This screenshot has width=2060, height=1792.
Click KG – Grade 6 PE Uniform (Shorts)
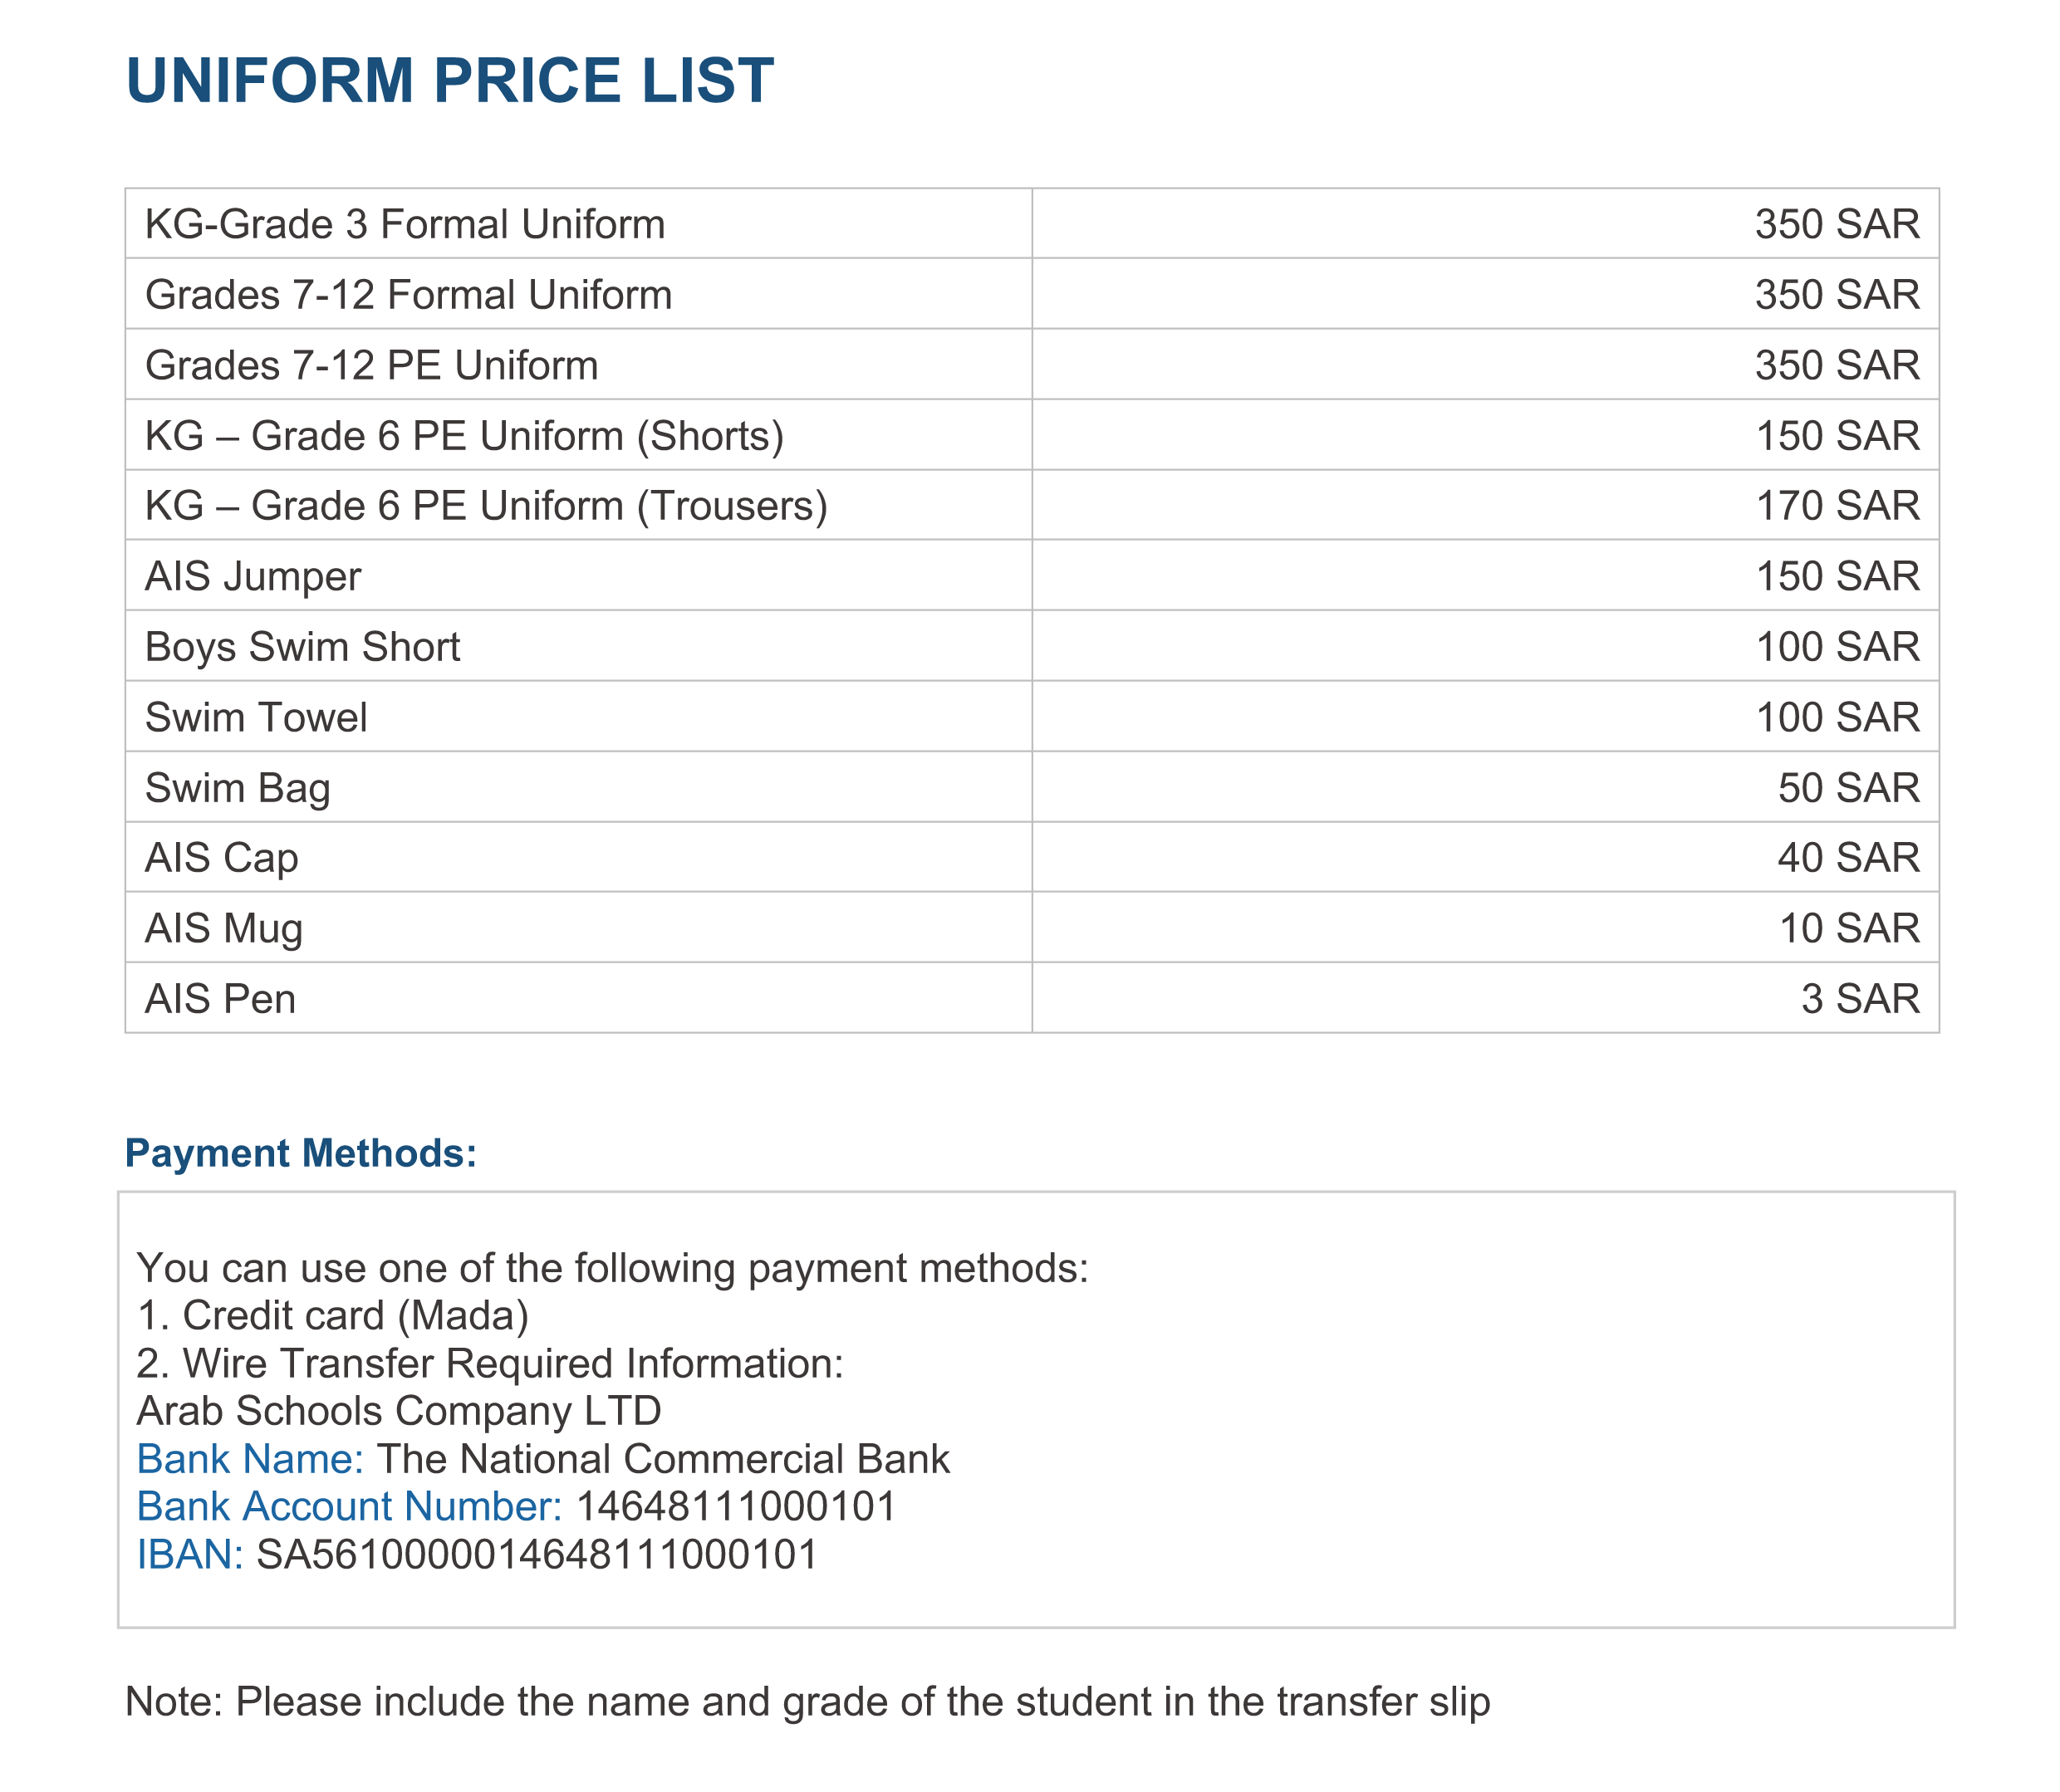[x=464, y=436]
